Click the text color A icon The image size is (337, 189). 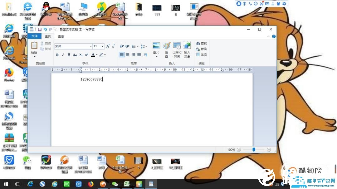click(93, 55)
